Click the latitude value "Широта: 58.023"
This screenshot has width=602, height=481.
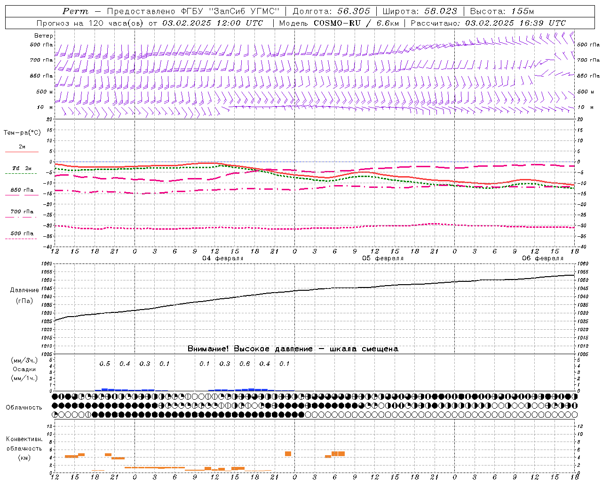[420, 11]
